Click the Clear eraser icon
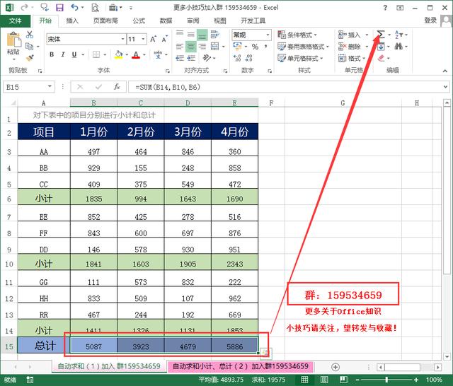The image size is (453, 386). coord(381,58)
